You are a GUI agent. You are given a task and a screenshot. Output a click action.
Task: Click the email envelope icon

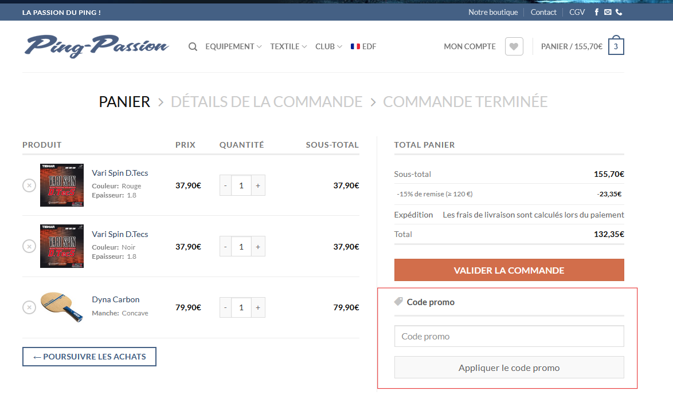coord(608,12)
